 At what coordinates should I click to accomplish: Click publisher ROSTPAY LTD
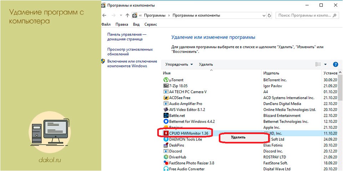(275, 157)
